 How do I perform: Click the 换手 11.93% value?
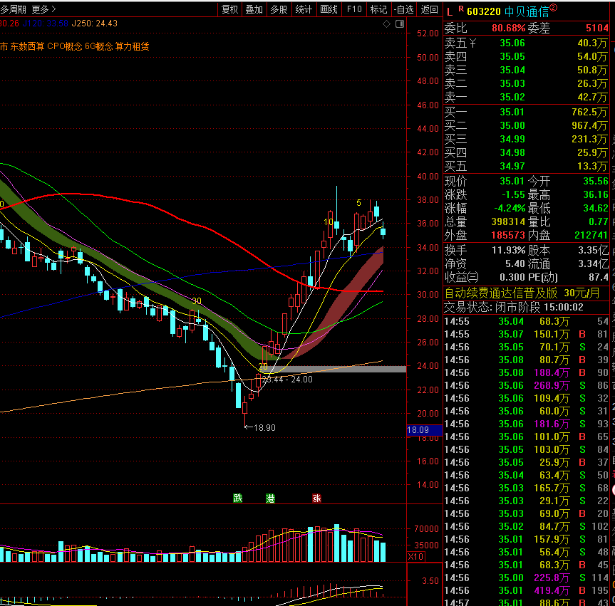(x=508, y=251)
